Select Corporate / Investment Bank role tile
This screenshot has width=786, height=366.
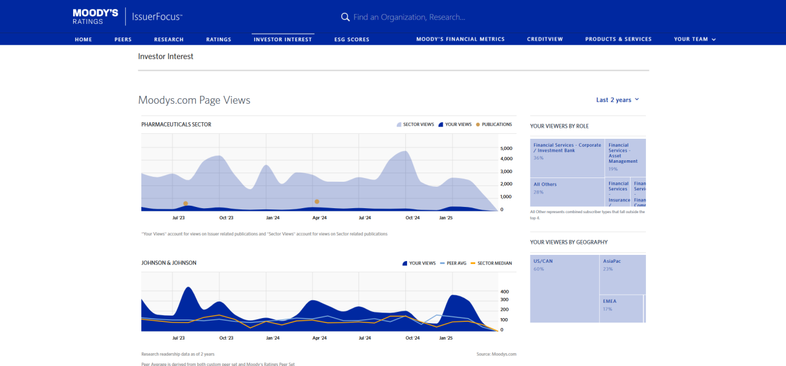click(x=567, y=158)
